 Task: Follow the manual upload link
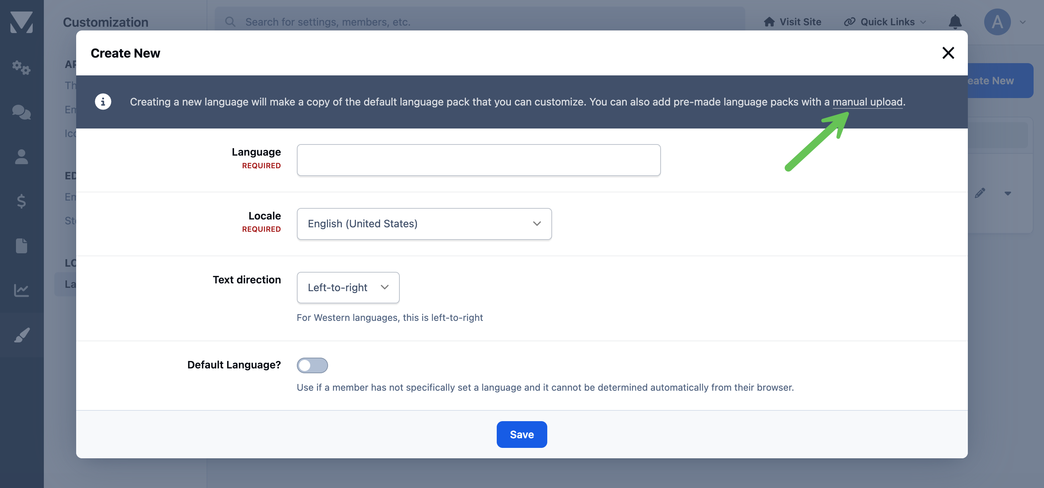(x=867, y=102)
